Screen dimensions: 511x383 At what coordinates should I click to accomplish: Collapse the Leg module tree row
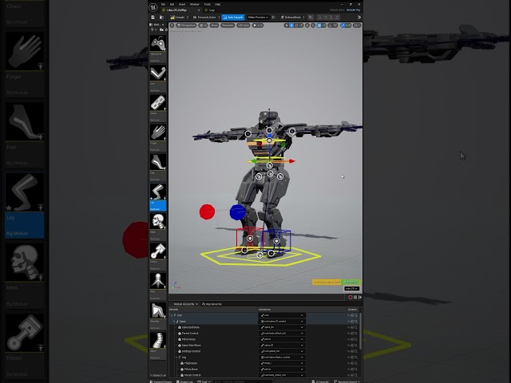click(x=176, y=357)
